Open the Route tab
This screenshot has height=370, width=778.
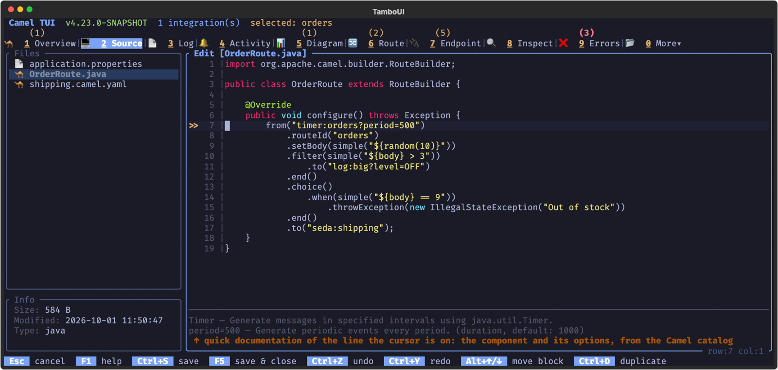pyautogui.click(x=386, y=43)
